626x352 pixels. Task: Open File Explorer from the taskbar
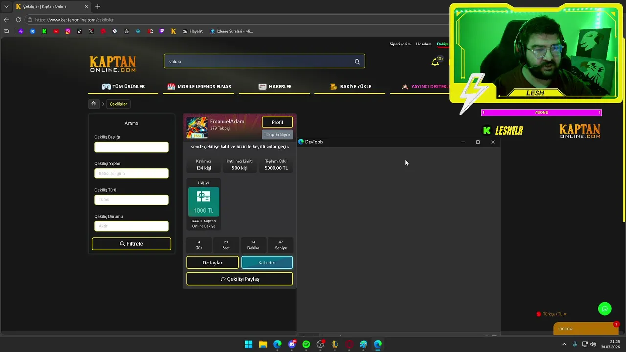point(263,344)
